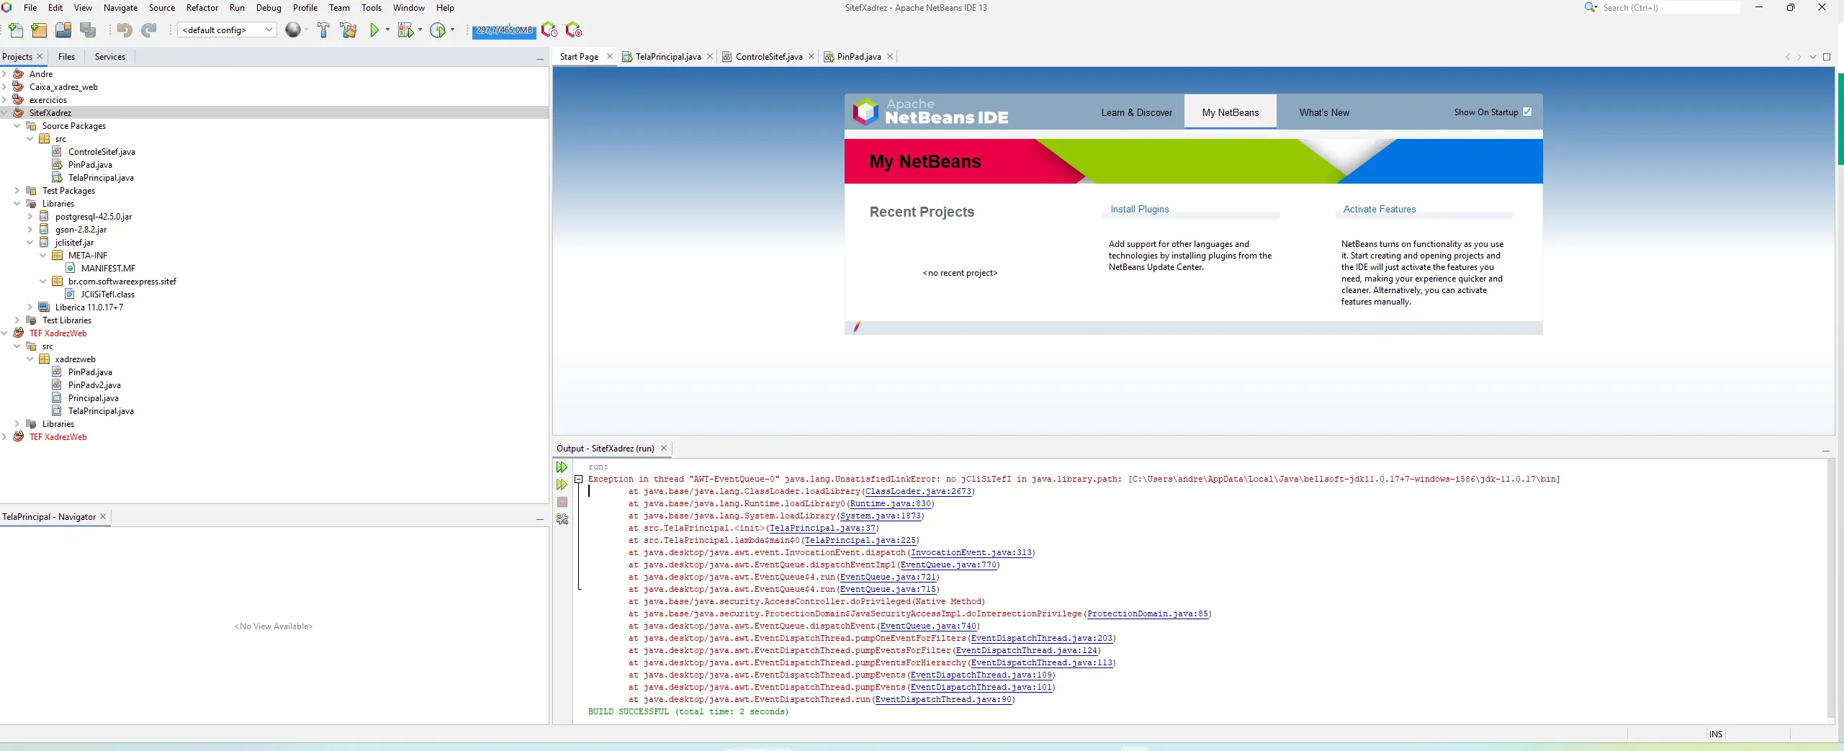Toggle the Show On Startup checkbox
This screenshot has width=1844, height=751.
[1527, 112]
